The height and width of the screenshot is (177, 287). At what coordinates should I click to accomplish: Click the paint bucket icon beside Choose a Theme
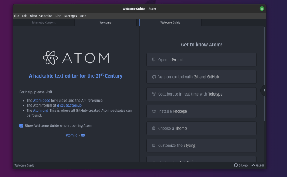pyautogui.click(x=154, y=129)
